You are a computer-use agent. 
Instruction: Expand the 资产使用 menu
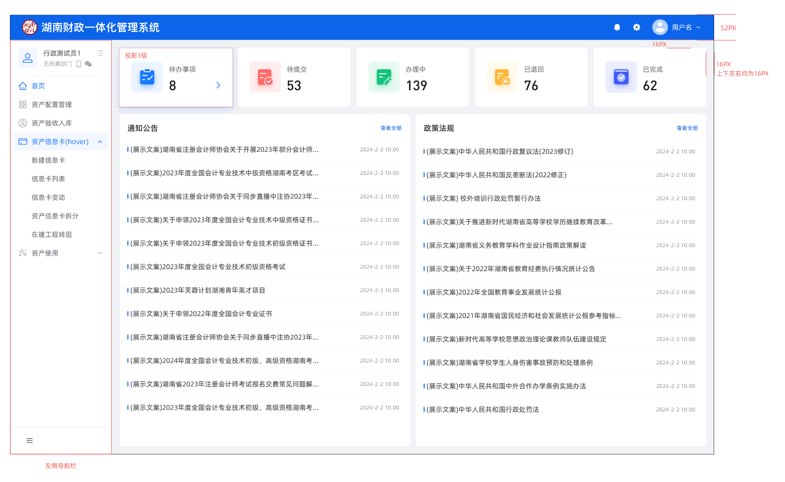click(100, 253)
